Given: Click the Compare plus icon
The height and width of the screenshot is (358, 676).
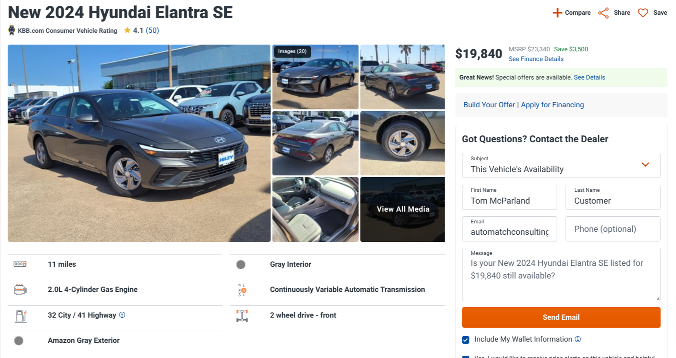Looking at the screenshot, I should [557, 13].
